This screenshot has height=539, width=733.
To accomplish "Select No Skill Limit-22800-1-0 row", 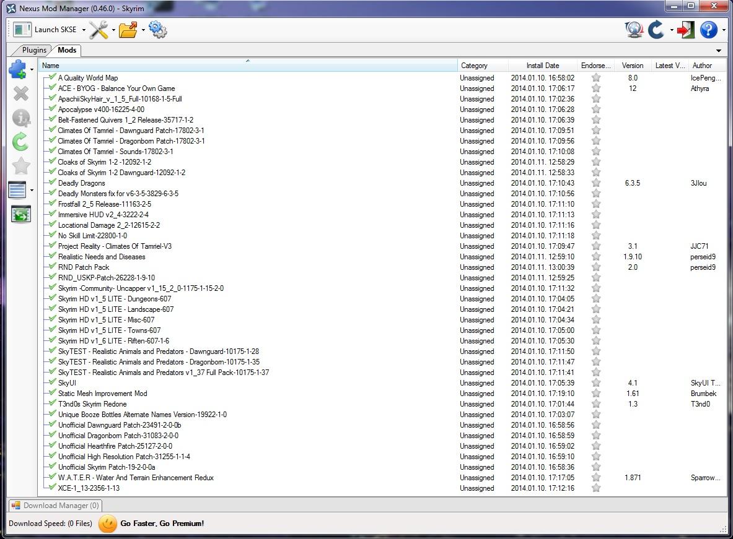I will tap(382, 235).
